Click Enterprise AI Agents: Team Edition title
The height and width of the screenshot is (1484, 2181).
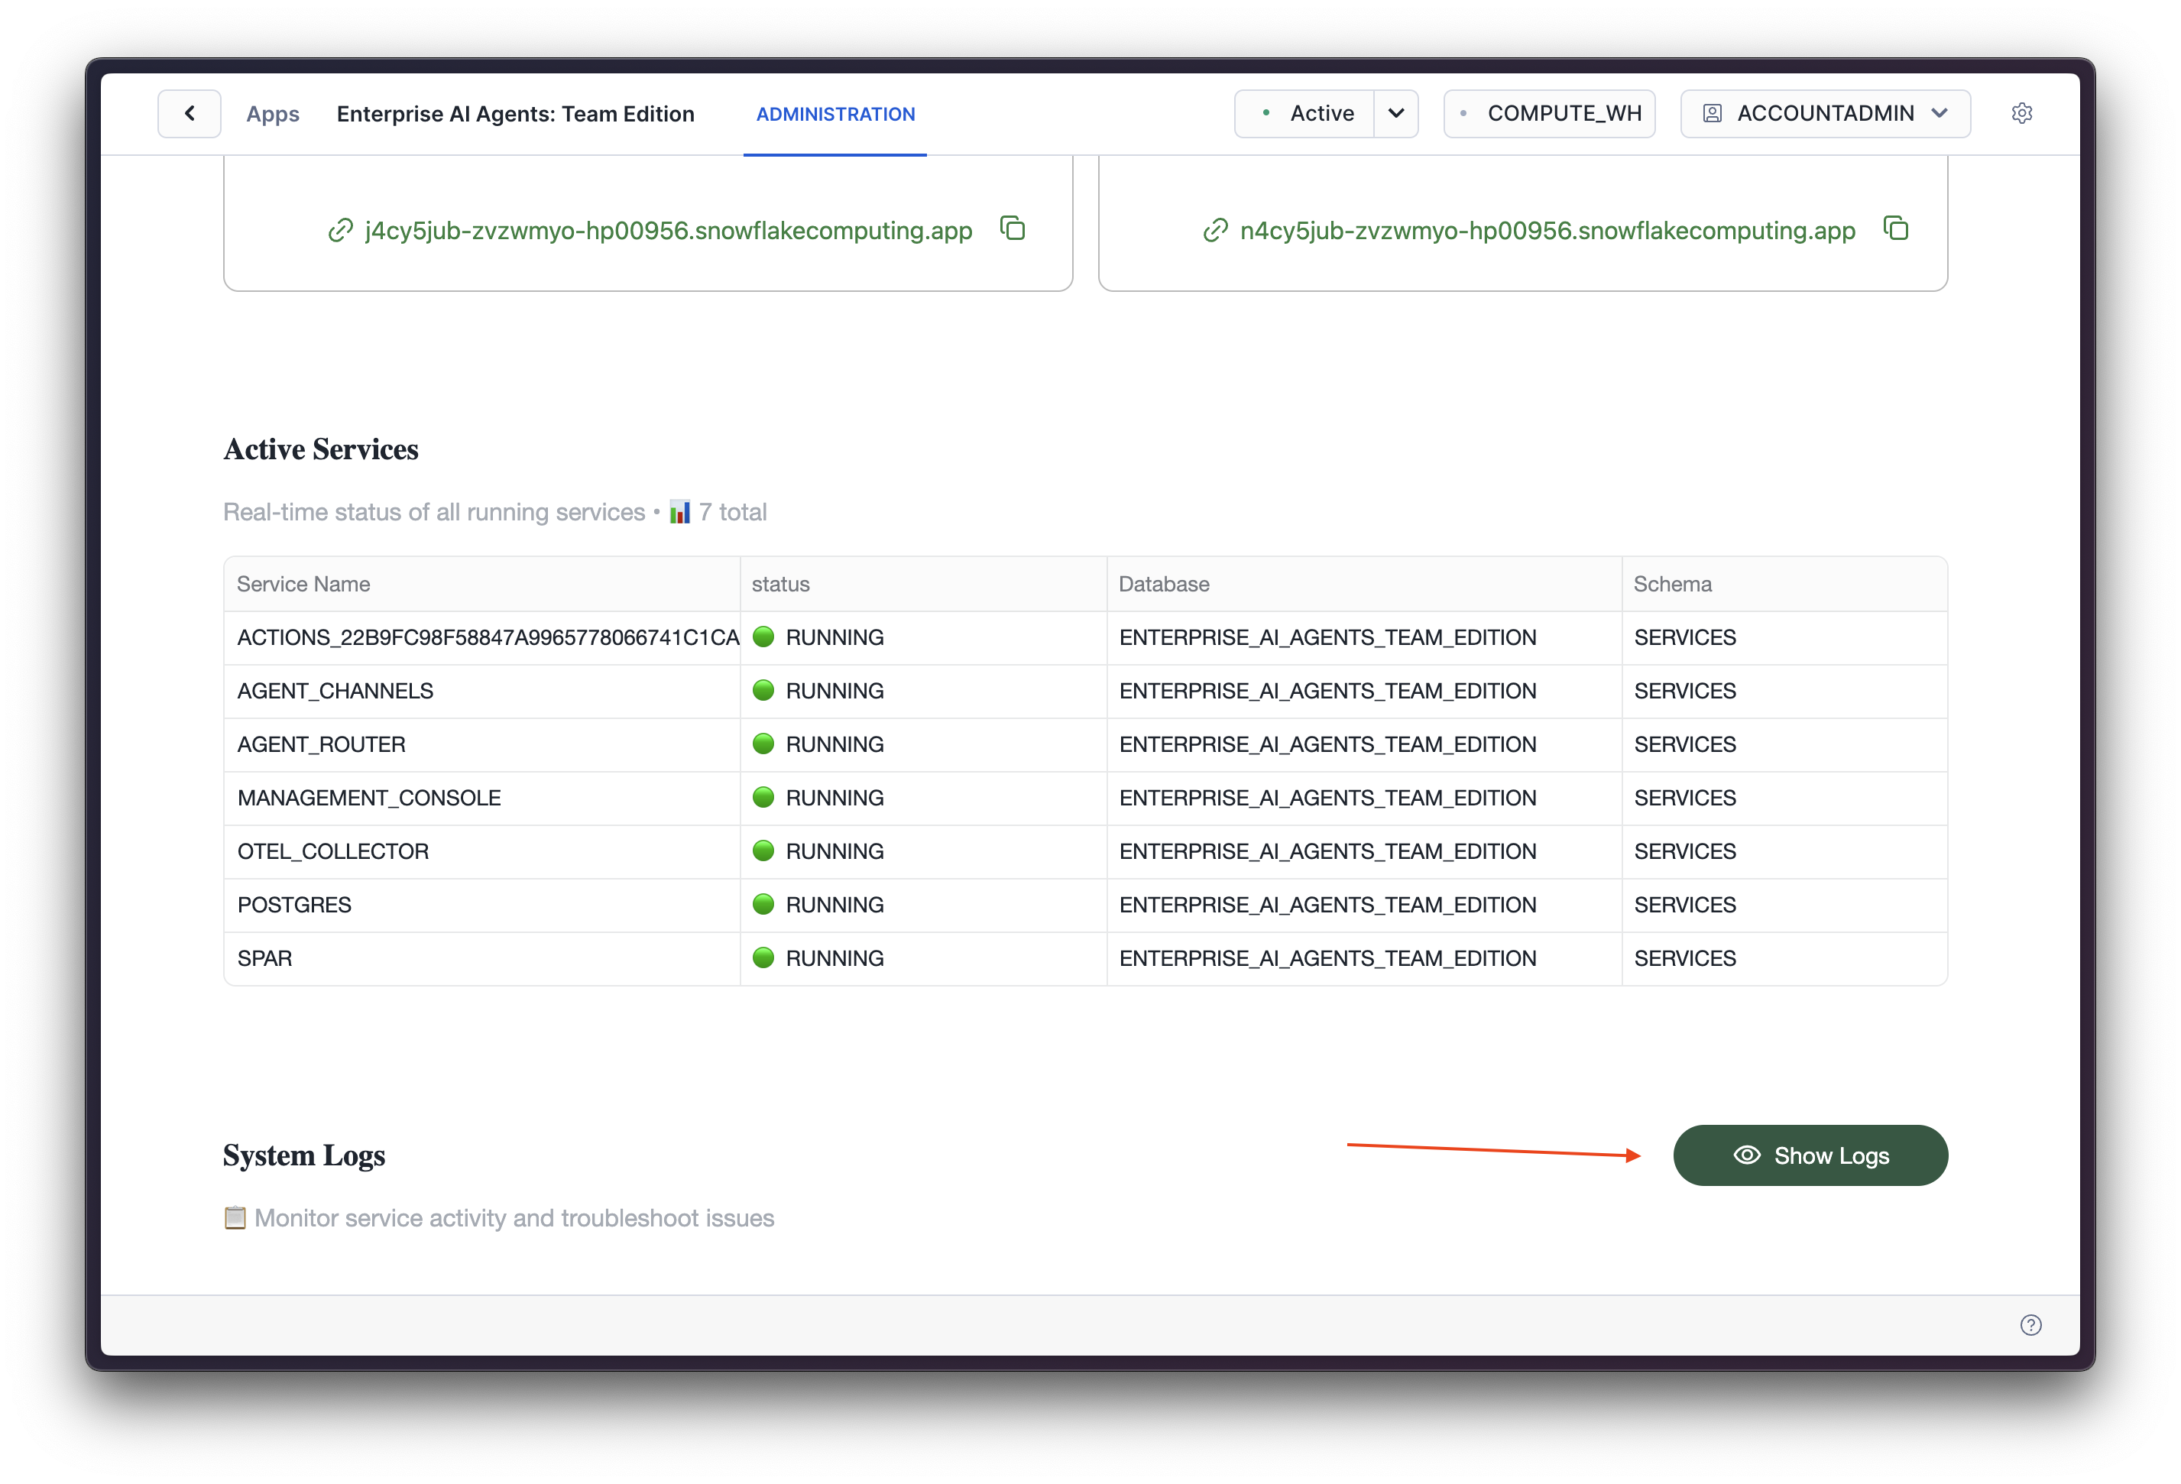515,115
